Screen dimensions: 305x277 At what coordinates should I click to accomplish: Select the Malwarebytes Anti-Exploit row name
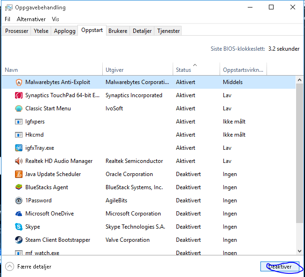58,82
